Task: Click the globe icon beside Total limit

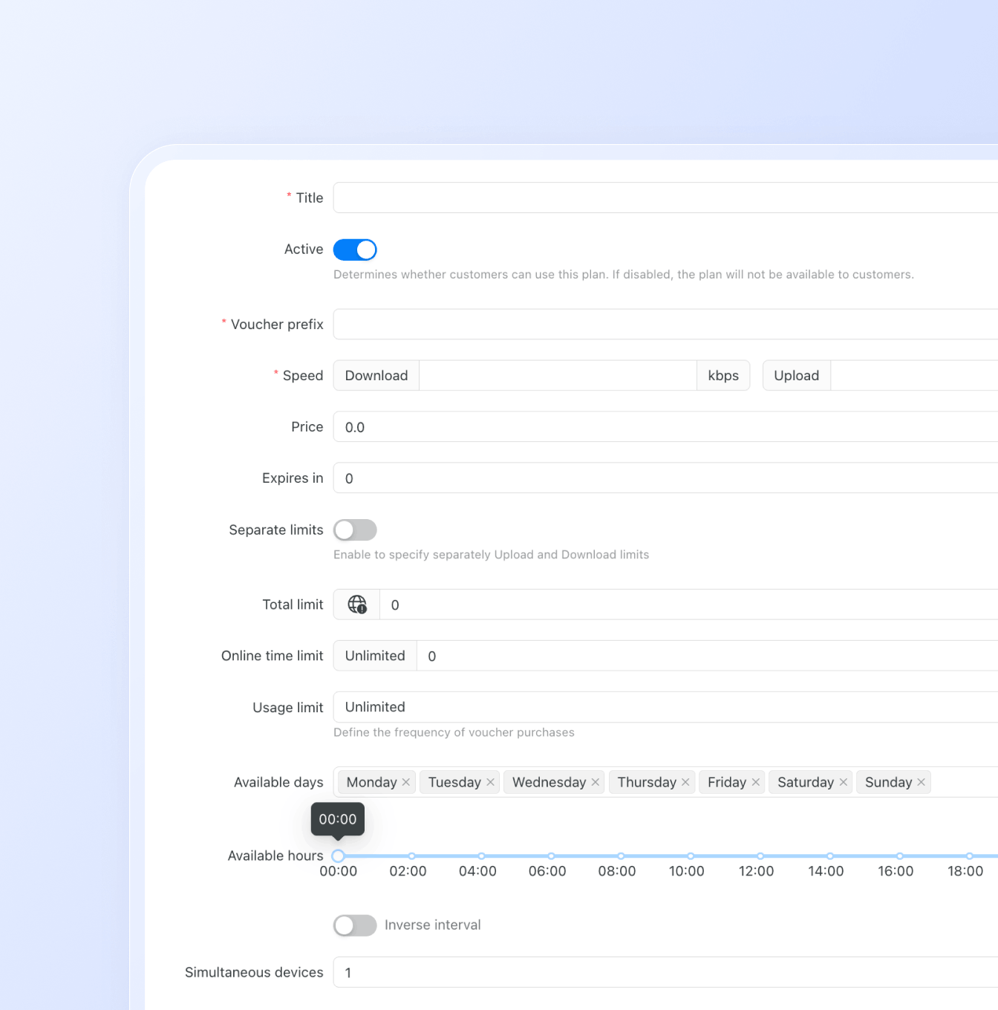Action: (356, 605)
